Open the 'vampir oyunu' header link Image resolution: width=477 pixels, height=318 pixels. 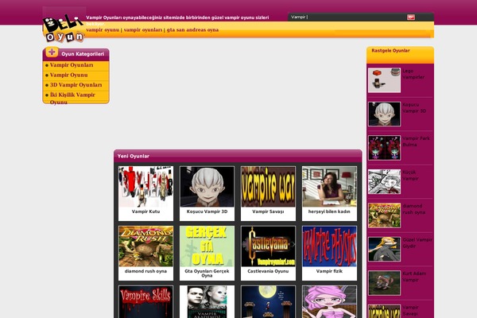(x=103, y=30)
